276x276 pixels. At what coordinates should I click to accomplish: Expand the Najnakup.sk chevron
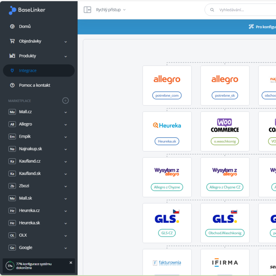pos(66,149)
